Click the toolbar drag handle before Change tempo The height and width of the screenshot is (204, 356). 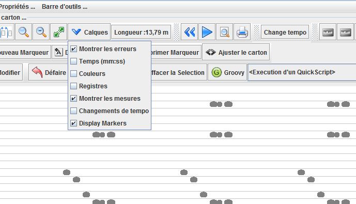pos(256,32)
